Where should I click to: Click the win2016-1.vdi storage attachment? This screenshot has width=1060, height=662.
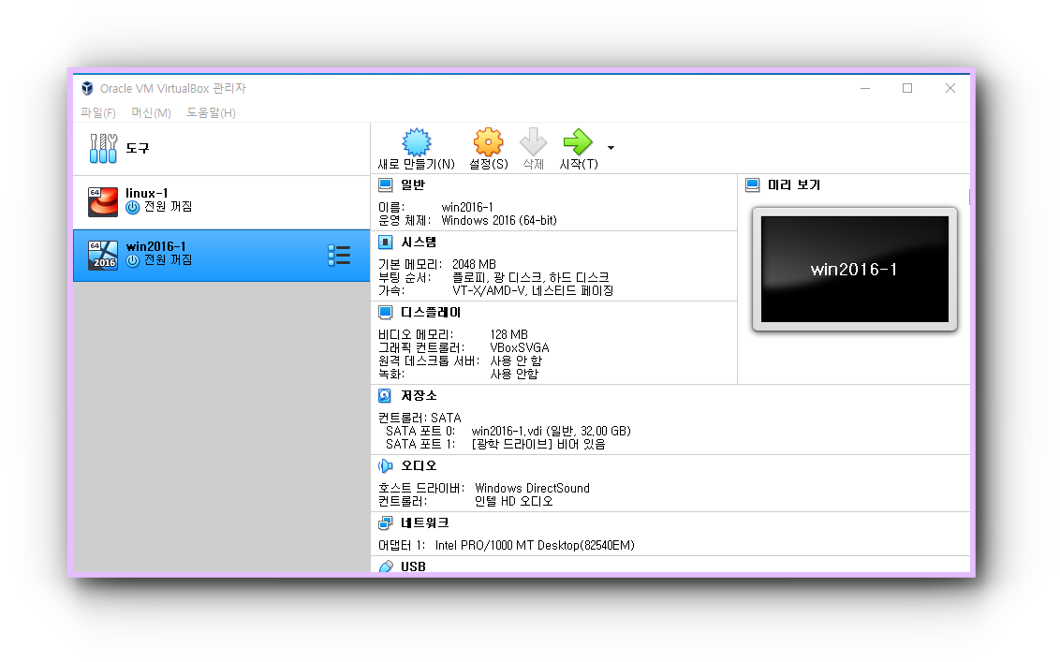(x=551, y=432)
